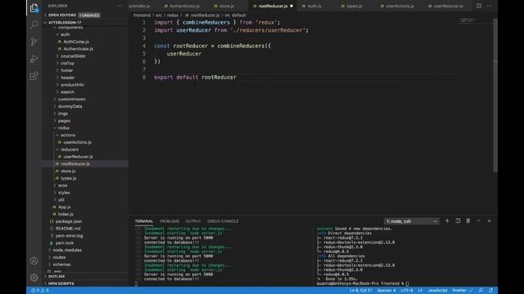Open the DEBUG CONSOLE panel tab
Image resolution: width=524 pixels, height=294 pixels.
[223, 221]
